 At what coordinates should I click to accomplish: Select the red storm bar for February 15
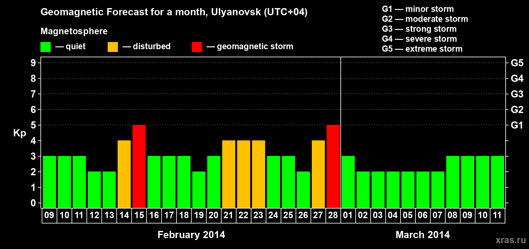coord(139,166)
